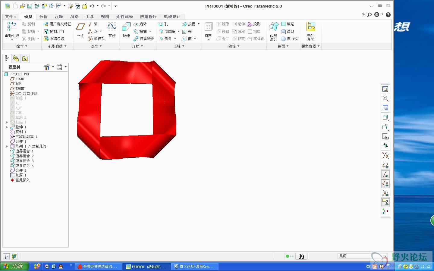Select the Fill (填充) surface tool

coord(288,24)
